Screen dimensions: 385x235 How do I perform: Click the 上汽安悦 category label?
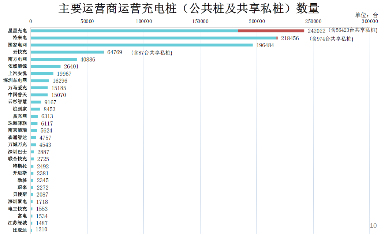[x=18, y=74]
